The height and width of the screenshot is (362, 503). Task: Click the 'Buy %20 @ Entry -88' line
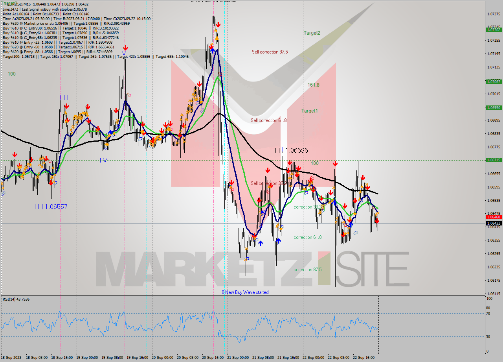click(x=57, y=52)
